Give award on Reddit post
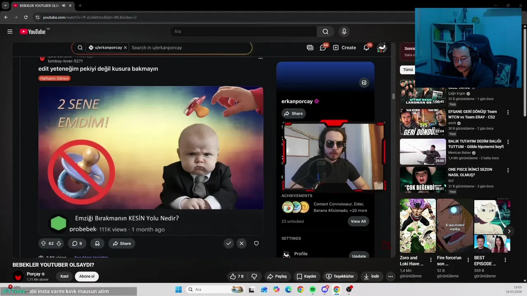 pos(97,243)
